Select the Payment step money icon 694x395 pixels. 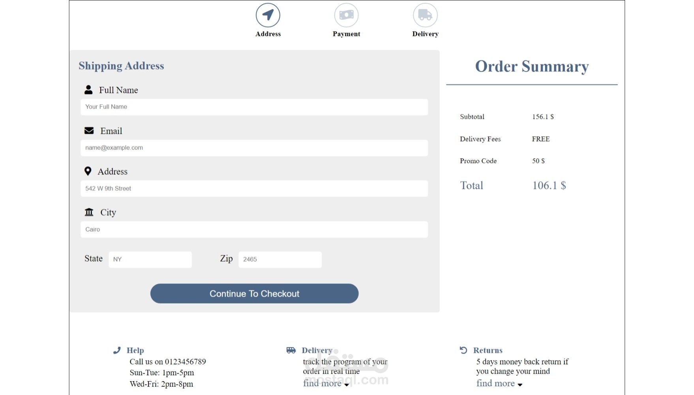tap(346, 15)
